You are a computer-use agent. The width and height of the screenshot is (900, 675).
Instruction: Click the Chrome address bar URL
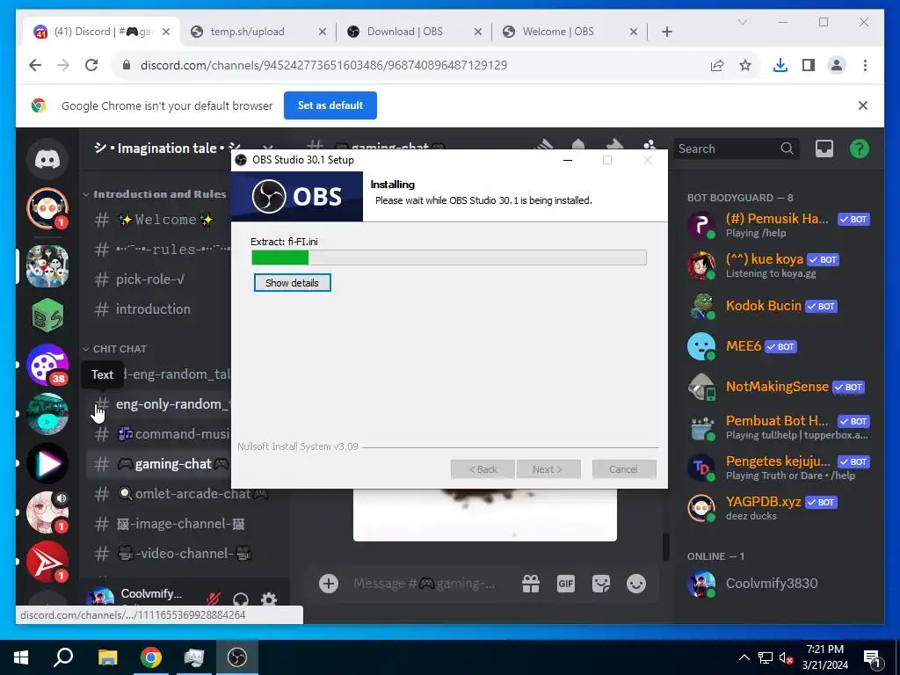pos(323,65)
